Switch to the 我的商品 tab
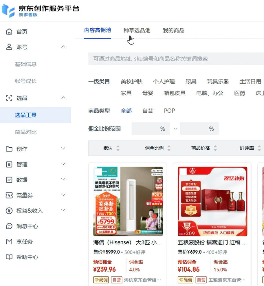Screen dimensions: 264x286 point(173,30)
